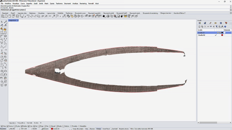Toggle the Osnap button in status bar
This screenshot has height=130, width=232.
(98, 129)
